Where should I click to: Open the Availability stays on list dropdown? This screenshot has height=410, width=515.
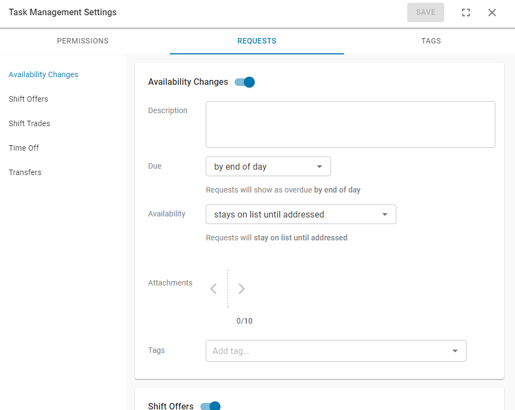pyautogui.click(x=301, y=214)
